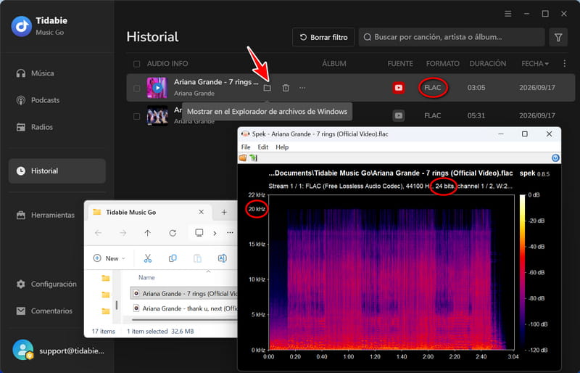Click Spek save spectrogram toolbar icon
This screenshot has height=373, width=580.
tap(253, 157)
